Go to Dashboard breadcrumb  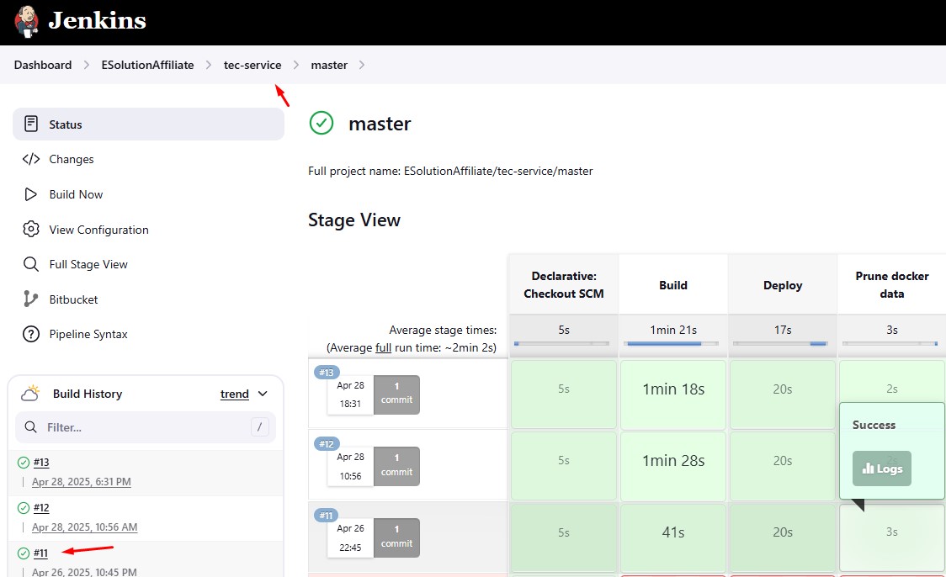(x=43, y=65)
